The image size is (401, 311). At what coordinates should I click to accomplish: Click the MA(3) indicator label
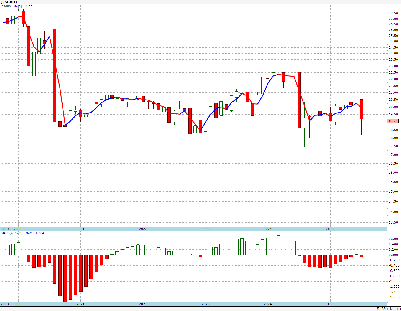(x=18, y=6)
